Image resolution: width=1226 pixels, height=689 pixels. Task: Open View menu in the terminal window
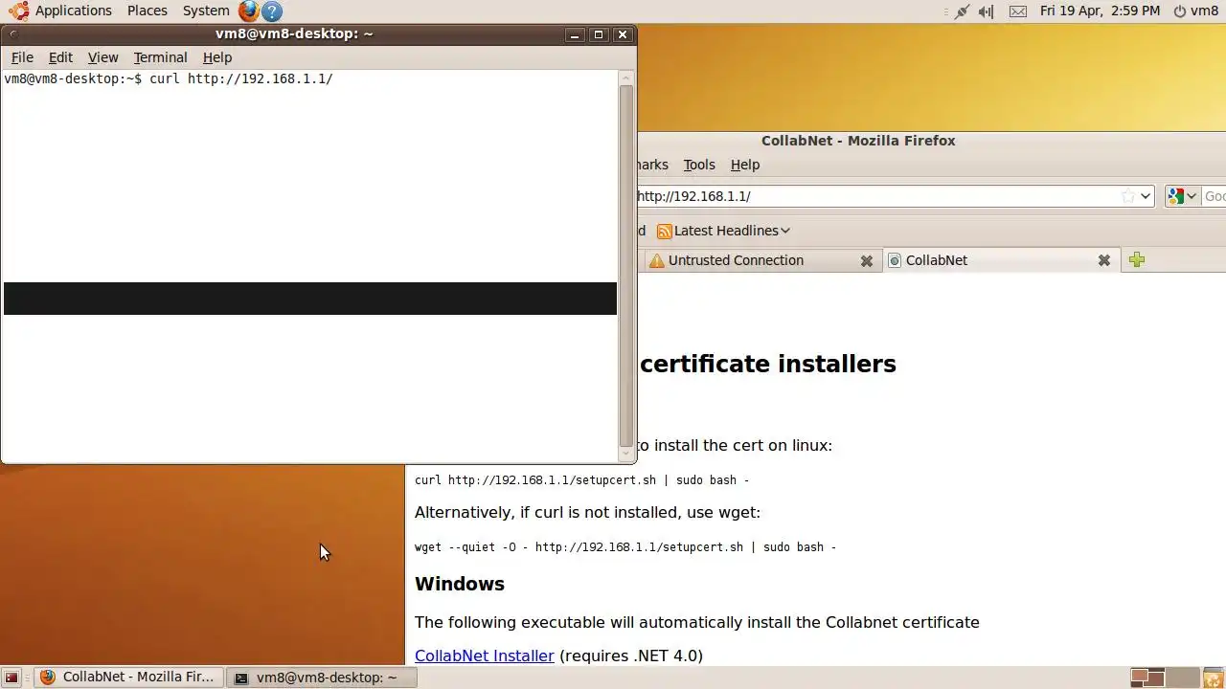coord(102,57)
